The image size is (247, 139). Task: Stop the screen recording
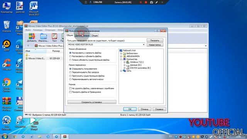pyautogui.click(x=146, y=2)
